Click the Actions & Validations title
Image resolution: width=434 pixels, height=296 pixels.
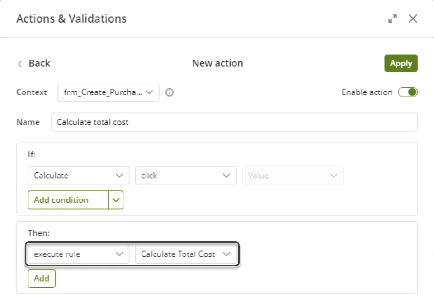71,19
